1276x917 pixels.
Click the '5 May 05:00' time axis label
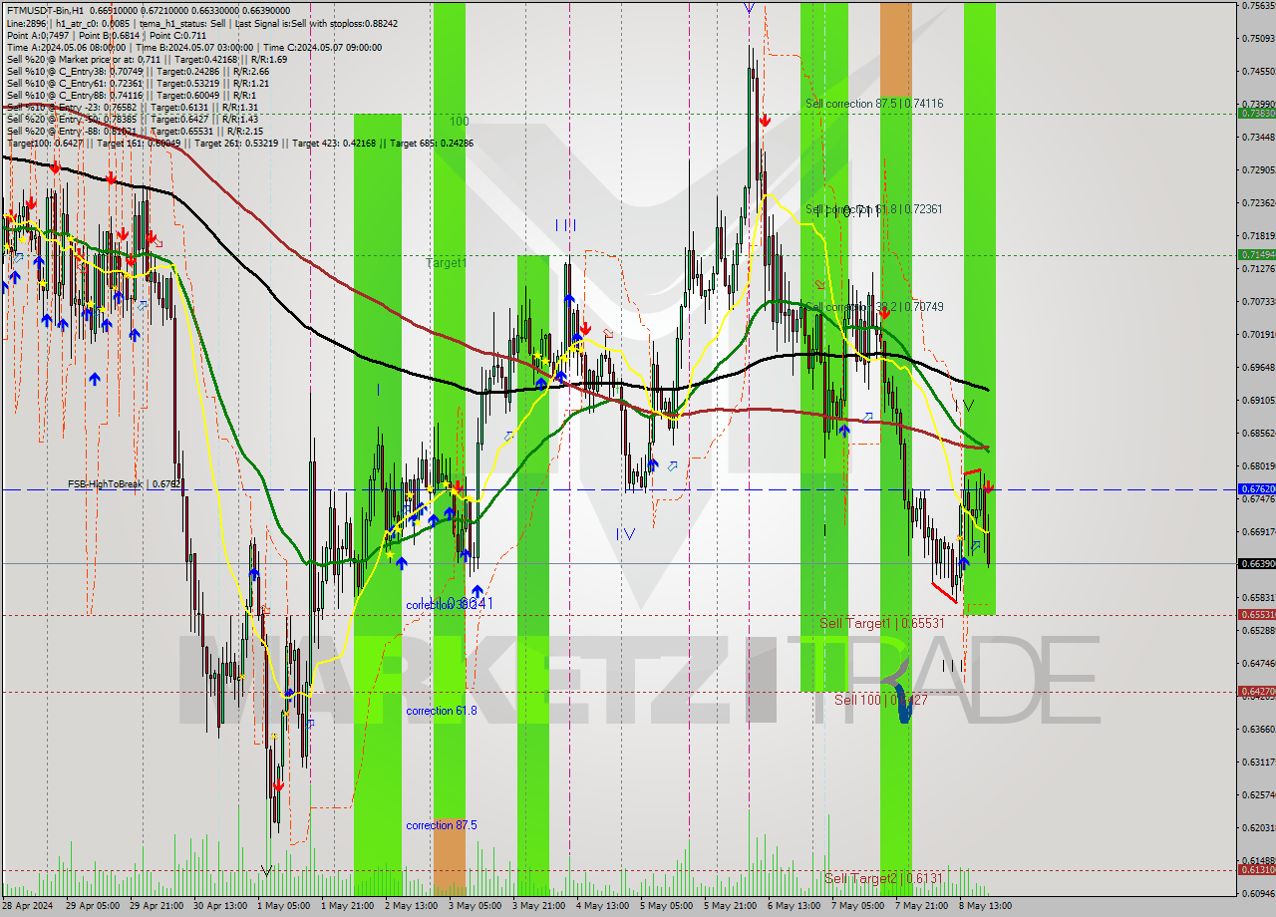(x=666, y=907)
